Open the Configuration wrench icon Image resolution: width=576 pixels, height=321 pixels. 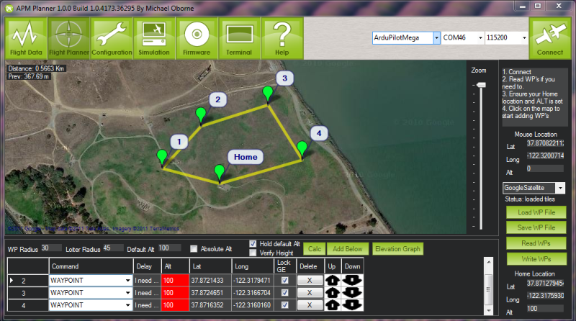pos(112,38)
